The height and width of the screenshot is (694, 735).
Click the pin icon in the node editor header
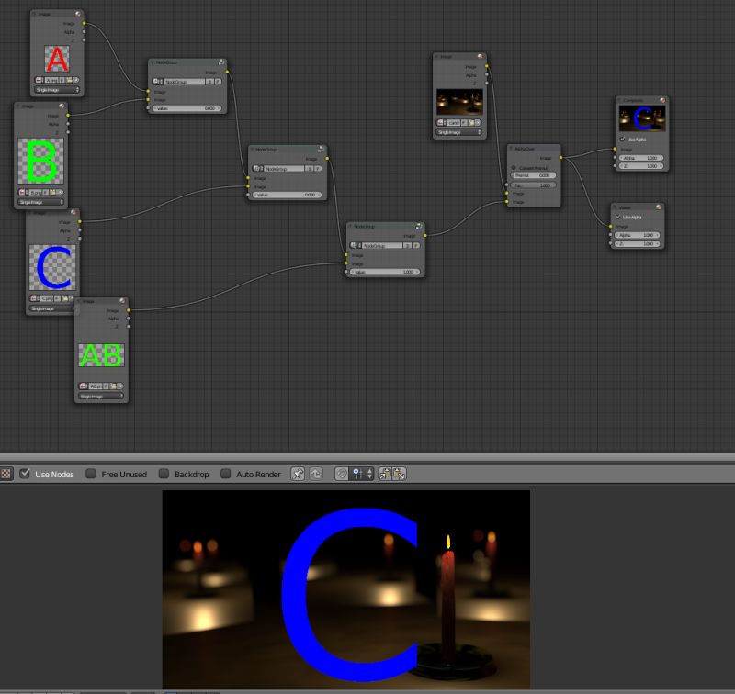coord(298,474)
